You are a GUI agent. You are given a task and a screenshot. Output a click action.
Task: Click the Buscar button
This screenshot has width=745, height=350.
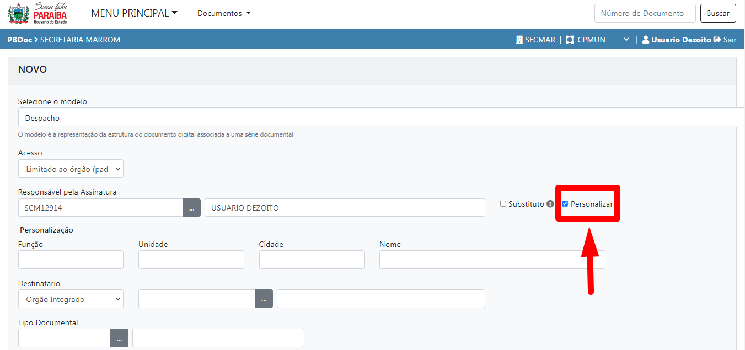click(717, 13)
